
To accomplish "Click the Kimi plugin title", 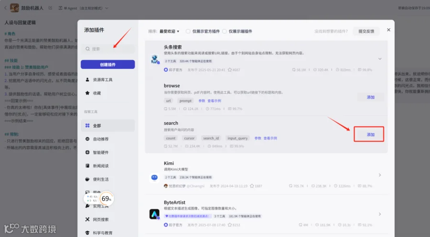I will point(169,163).
